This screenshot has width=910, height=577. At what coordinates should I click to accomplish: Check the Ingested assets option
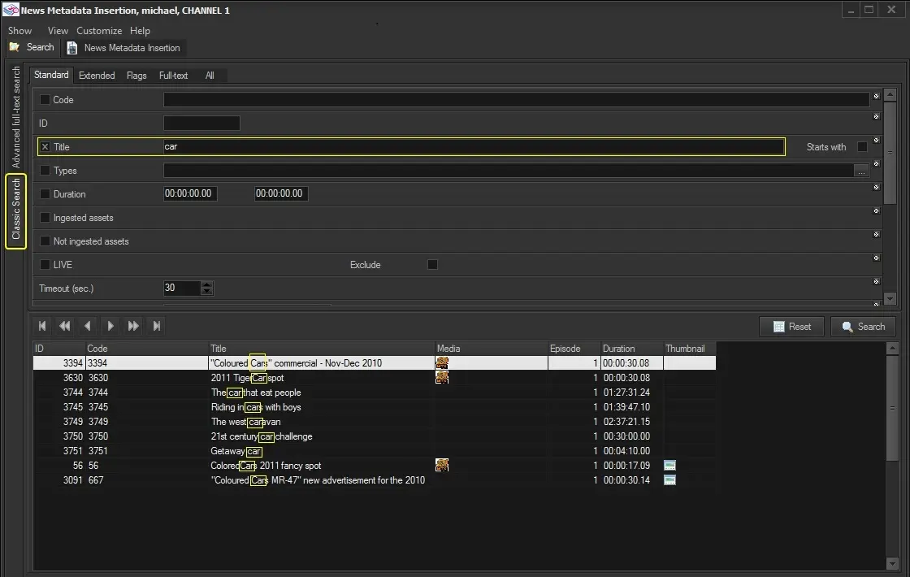click(x=45, y=218)
